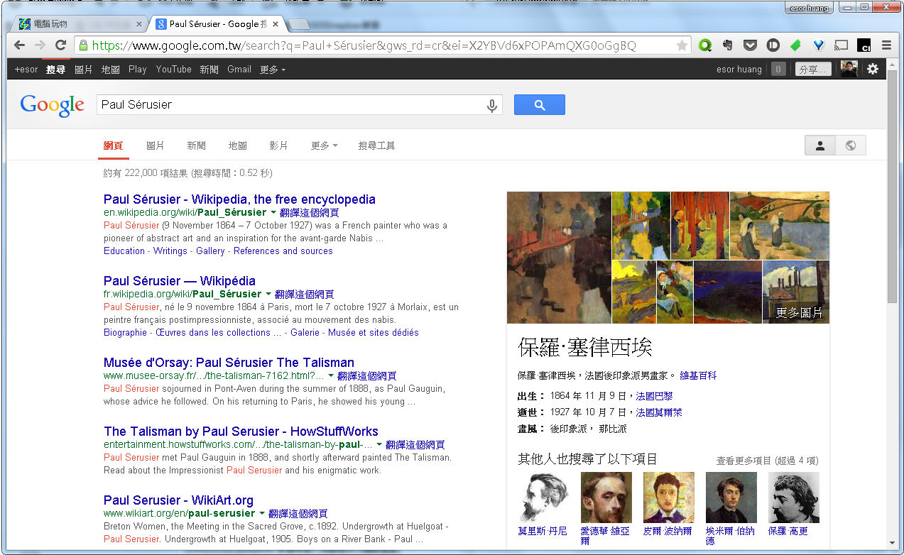
Task: Expand 更多 dropdown in search tabs
Action: tap(324, 145)
